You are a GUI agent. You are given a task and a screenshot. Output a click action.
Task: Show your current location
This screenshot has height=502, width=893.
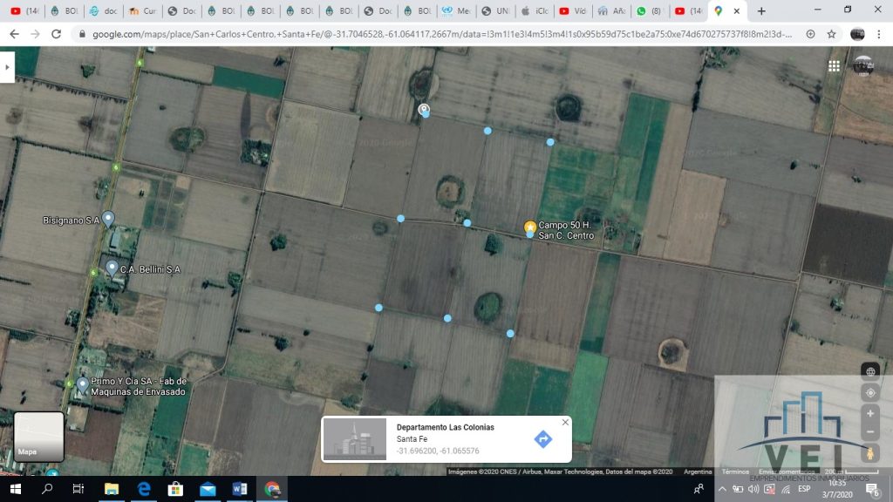tap(870, 393)
